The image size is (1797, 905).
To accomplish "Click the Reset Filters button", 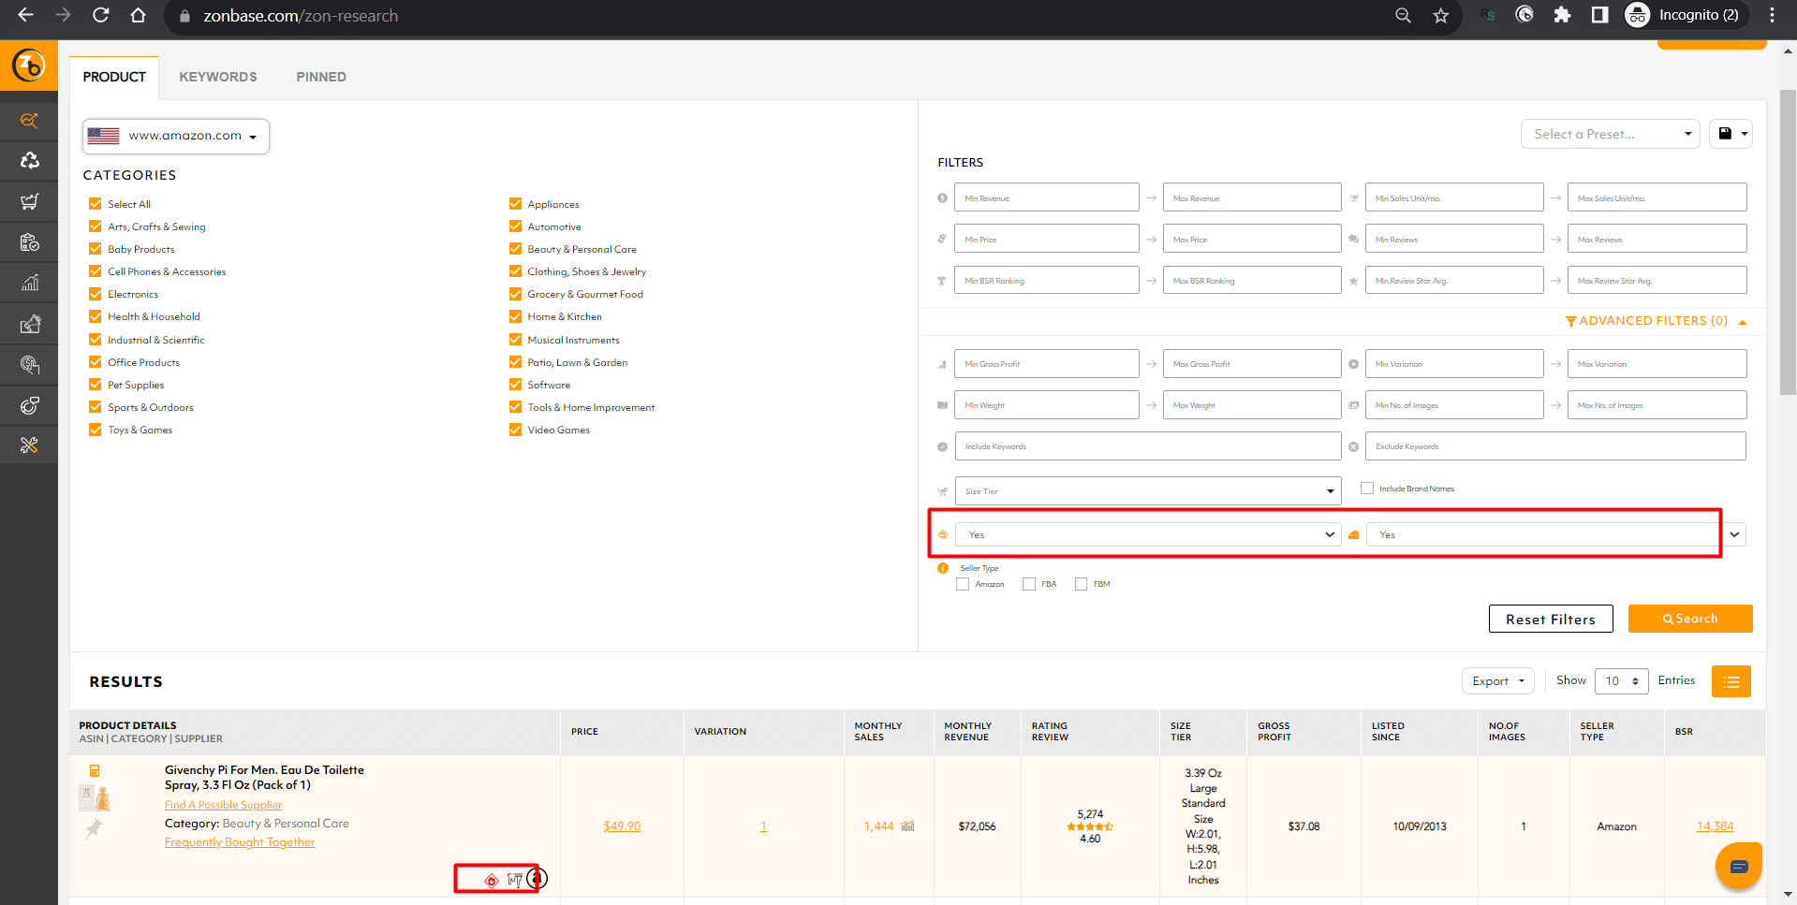I will point(1550,619).
